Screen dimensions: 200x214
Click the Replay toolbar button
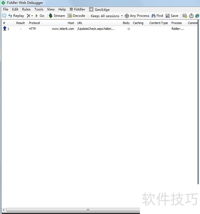pos(16,16)
